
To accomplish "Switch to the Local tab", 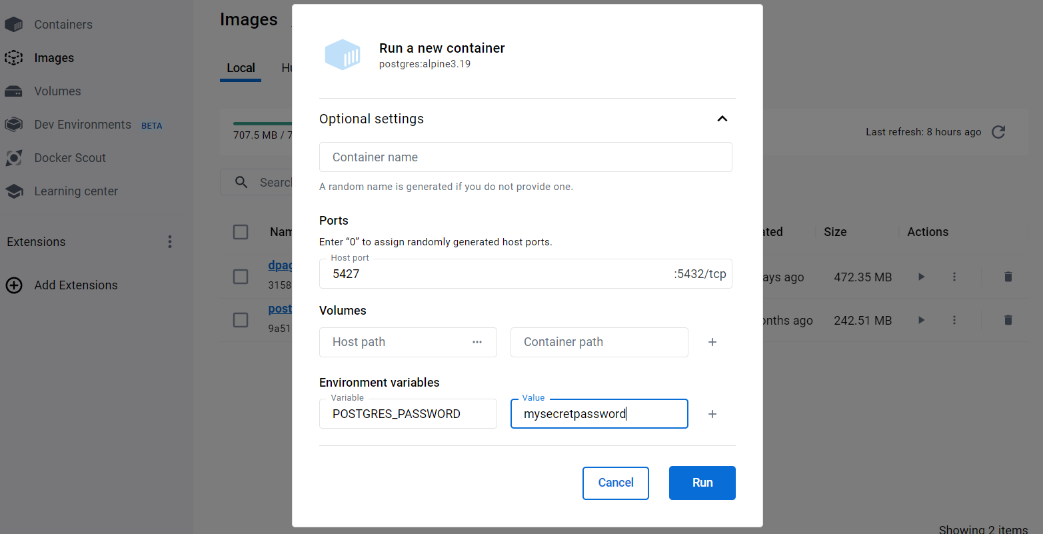I will coord(241,68).
